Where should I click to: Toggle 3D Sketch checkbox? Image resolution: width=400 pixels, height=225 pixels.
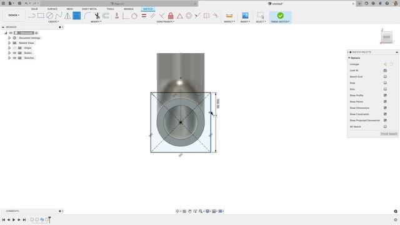(385, 126)
